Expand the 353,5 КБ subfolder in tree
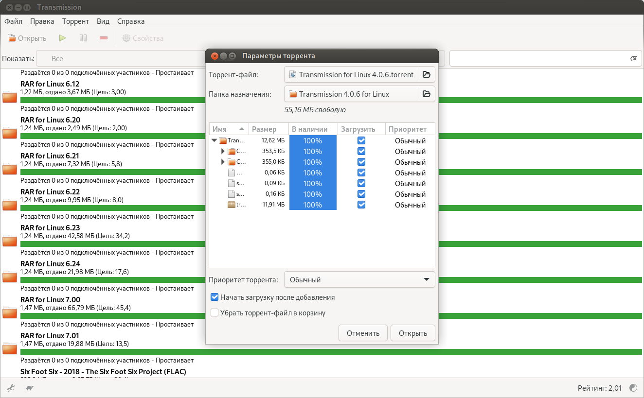Image resolution: width=644 pixels, height=398 pixels. pyautogui.click(x=223, y=151)
